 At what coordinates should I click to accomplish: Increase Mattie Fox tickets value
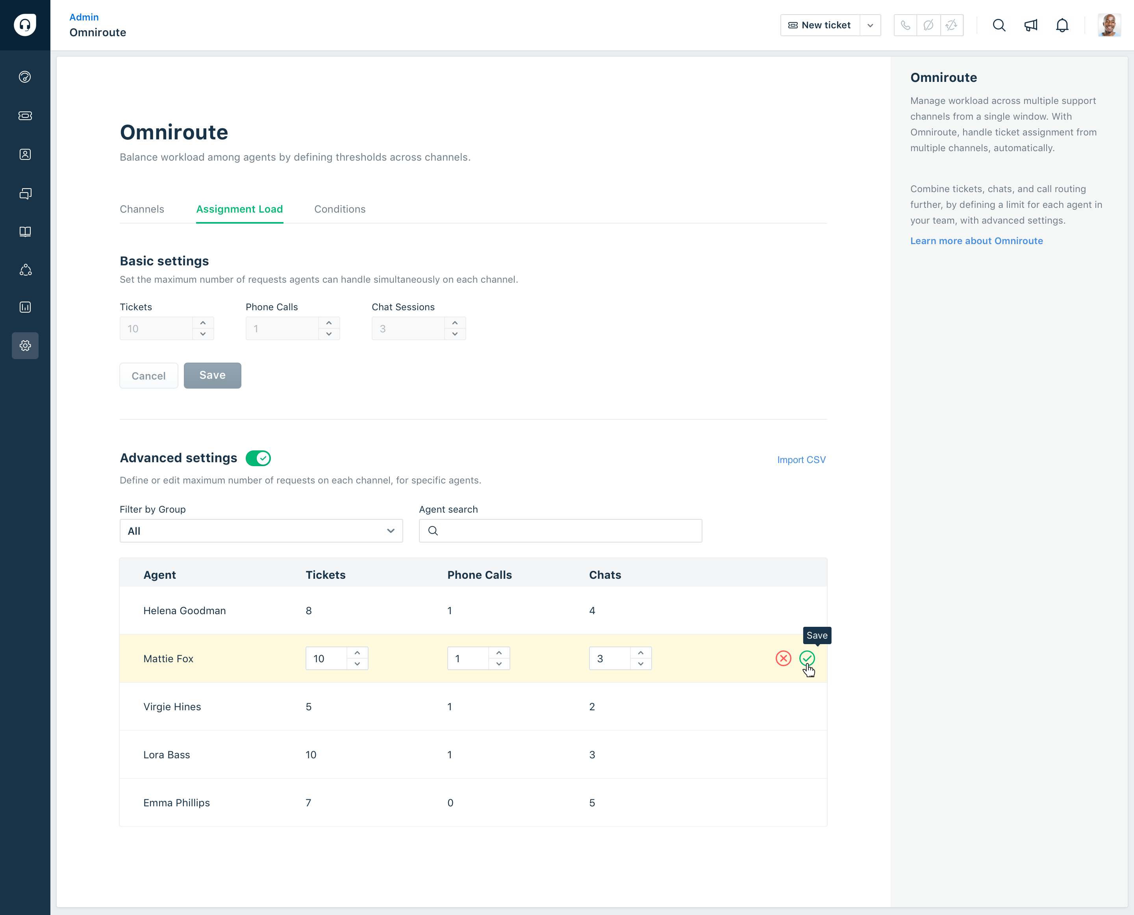coord(358,652)
